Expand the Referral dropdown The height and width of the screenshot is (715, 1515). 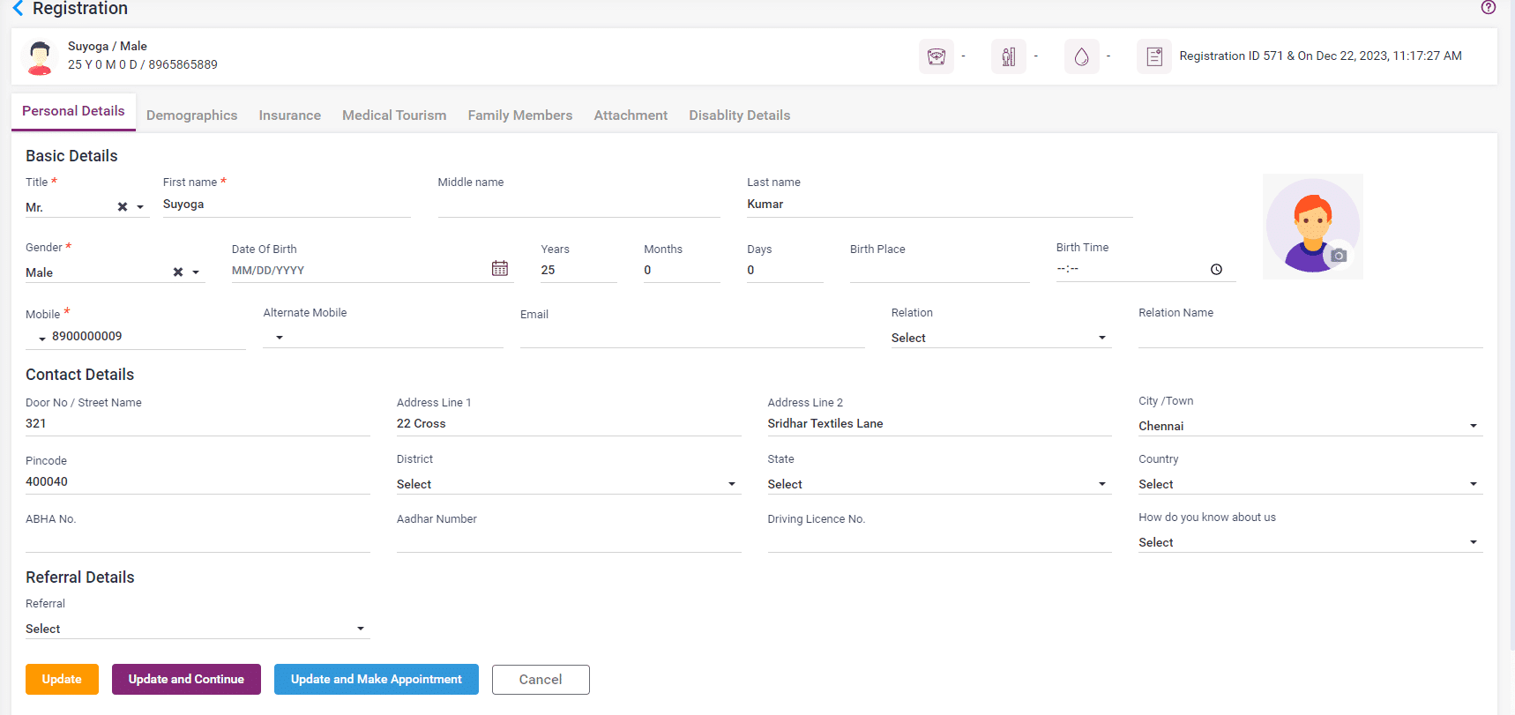click(360, 629)
